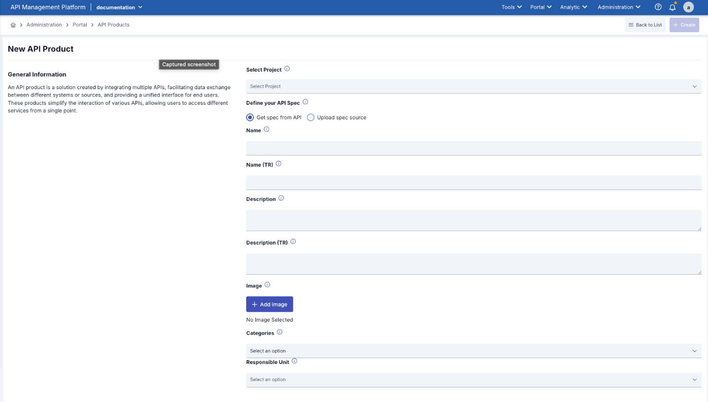
Task: Open the user avatar menu
Action: point(689,7)
